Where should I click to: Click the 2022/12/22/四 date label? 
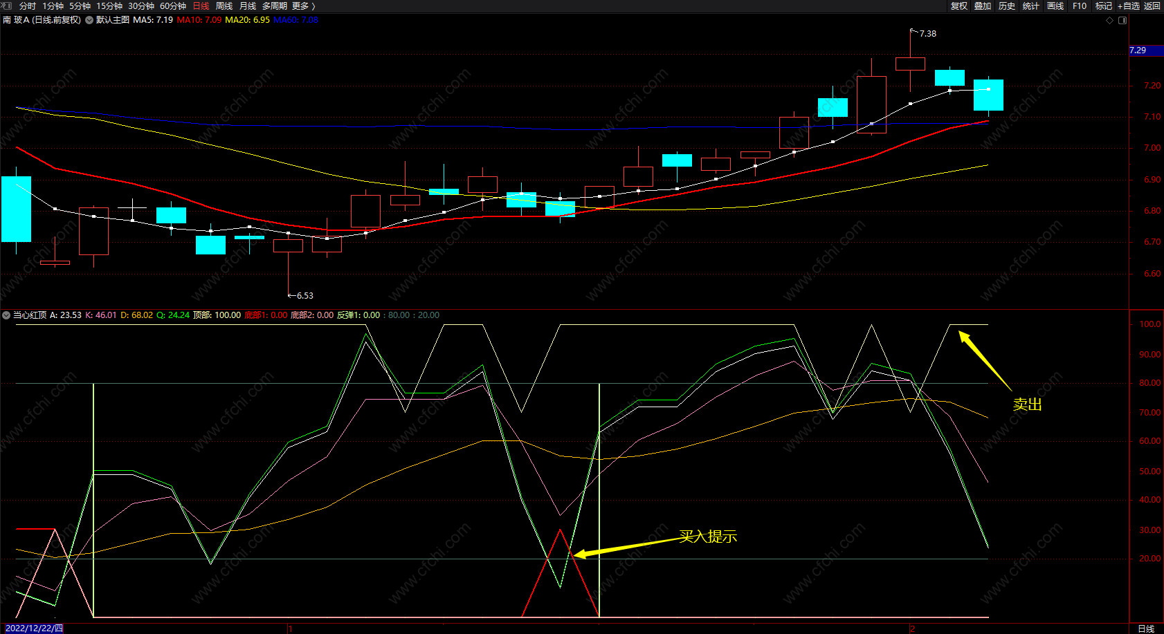pyautogui.click(x=34, y=628)
